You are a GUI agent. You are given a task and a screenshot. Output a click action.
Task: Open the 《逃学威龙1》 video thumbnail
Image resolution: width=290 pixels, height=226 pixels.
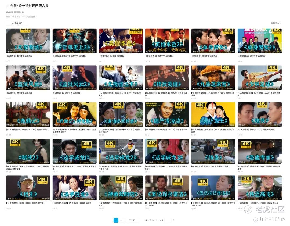75,151
